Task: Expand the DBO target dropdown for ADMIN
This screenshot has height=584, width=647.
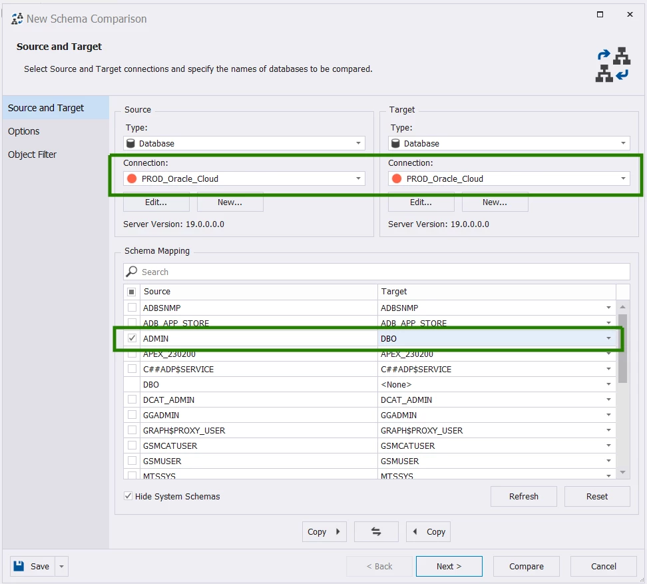Action: [608, 338]
